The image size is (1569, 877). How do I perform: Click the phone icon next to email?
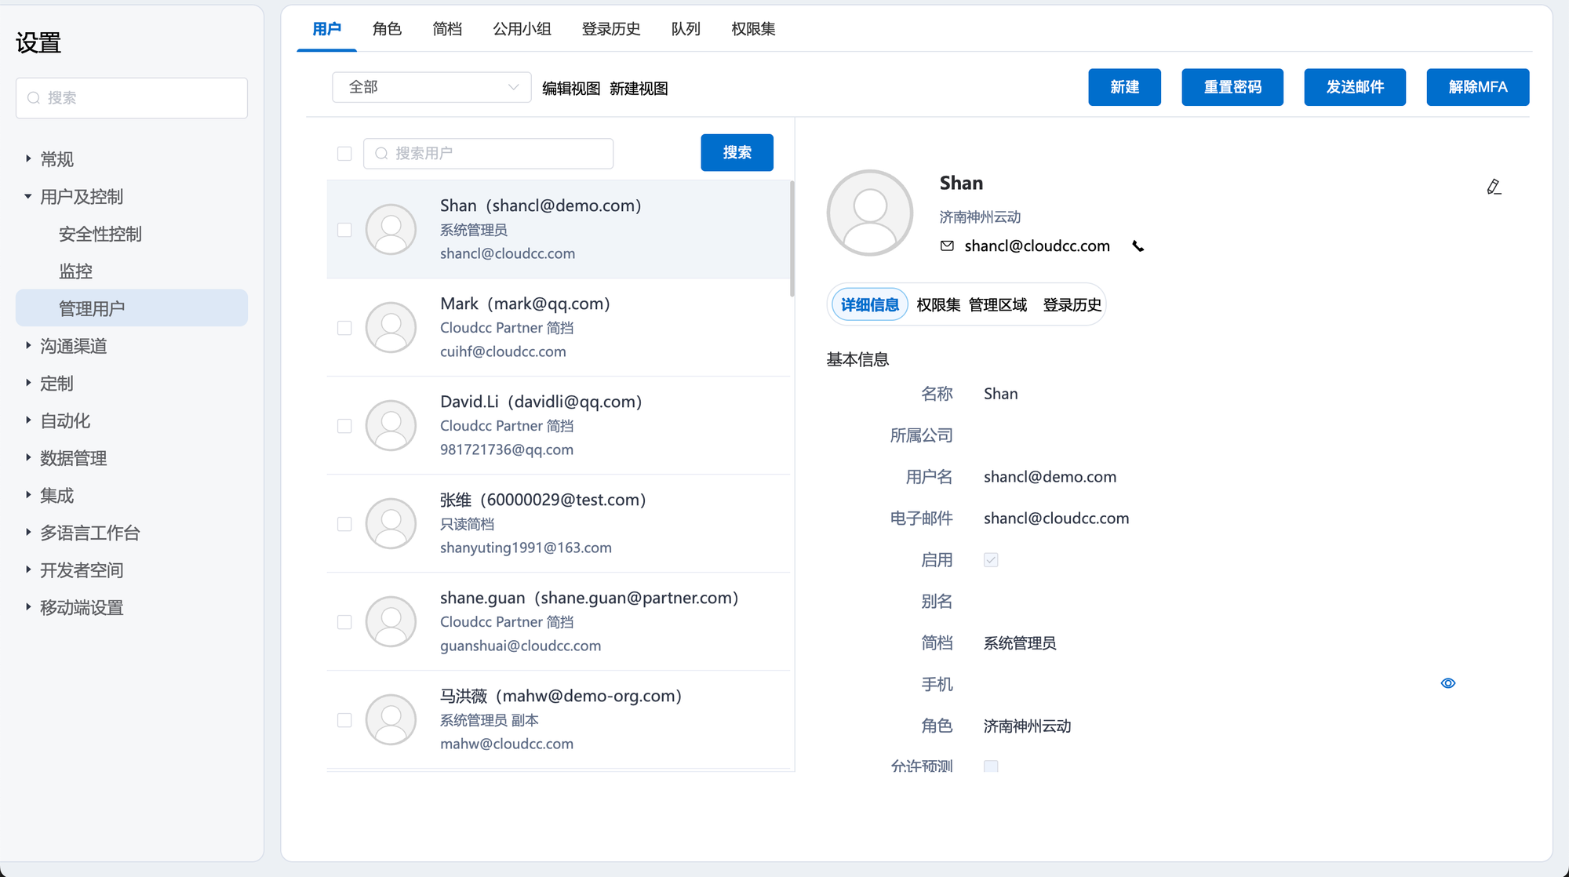coord(1138,246)
